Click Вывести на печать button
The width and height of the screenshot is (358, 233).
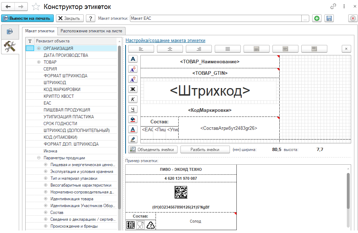[27, 18]
